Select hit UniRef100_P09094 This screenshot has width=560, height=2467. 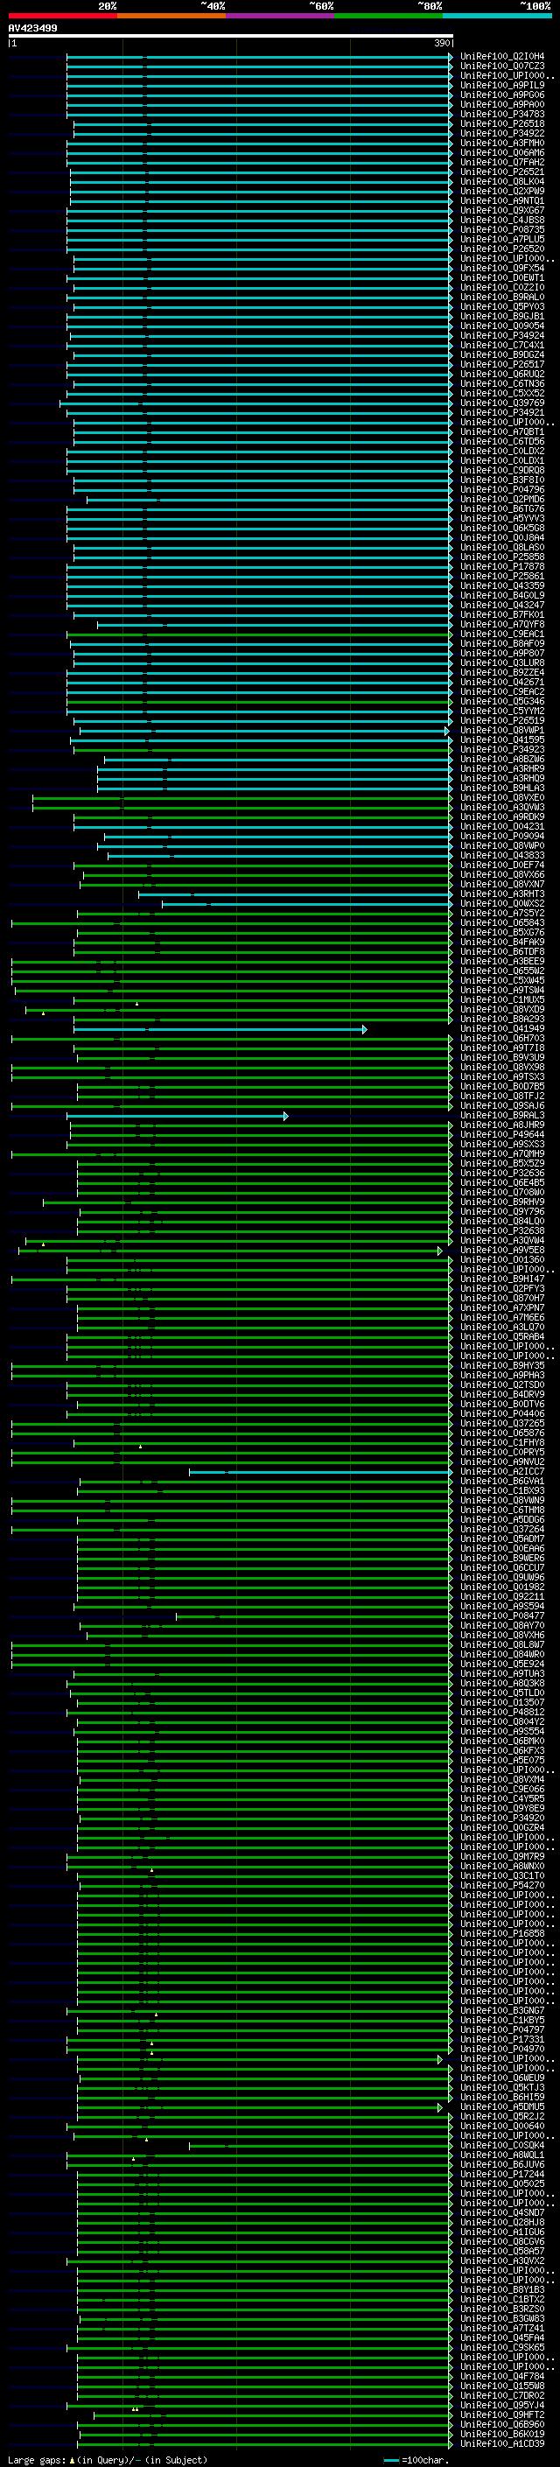click(x=502, y=836)
